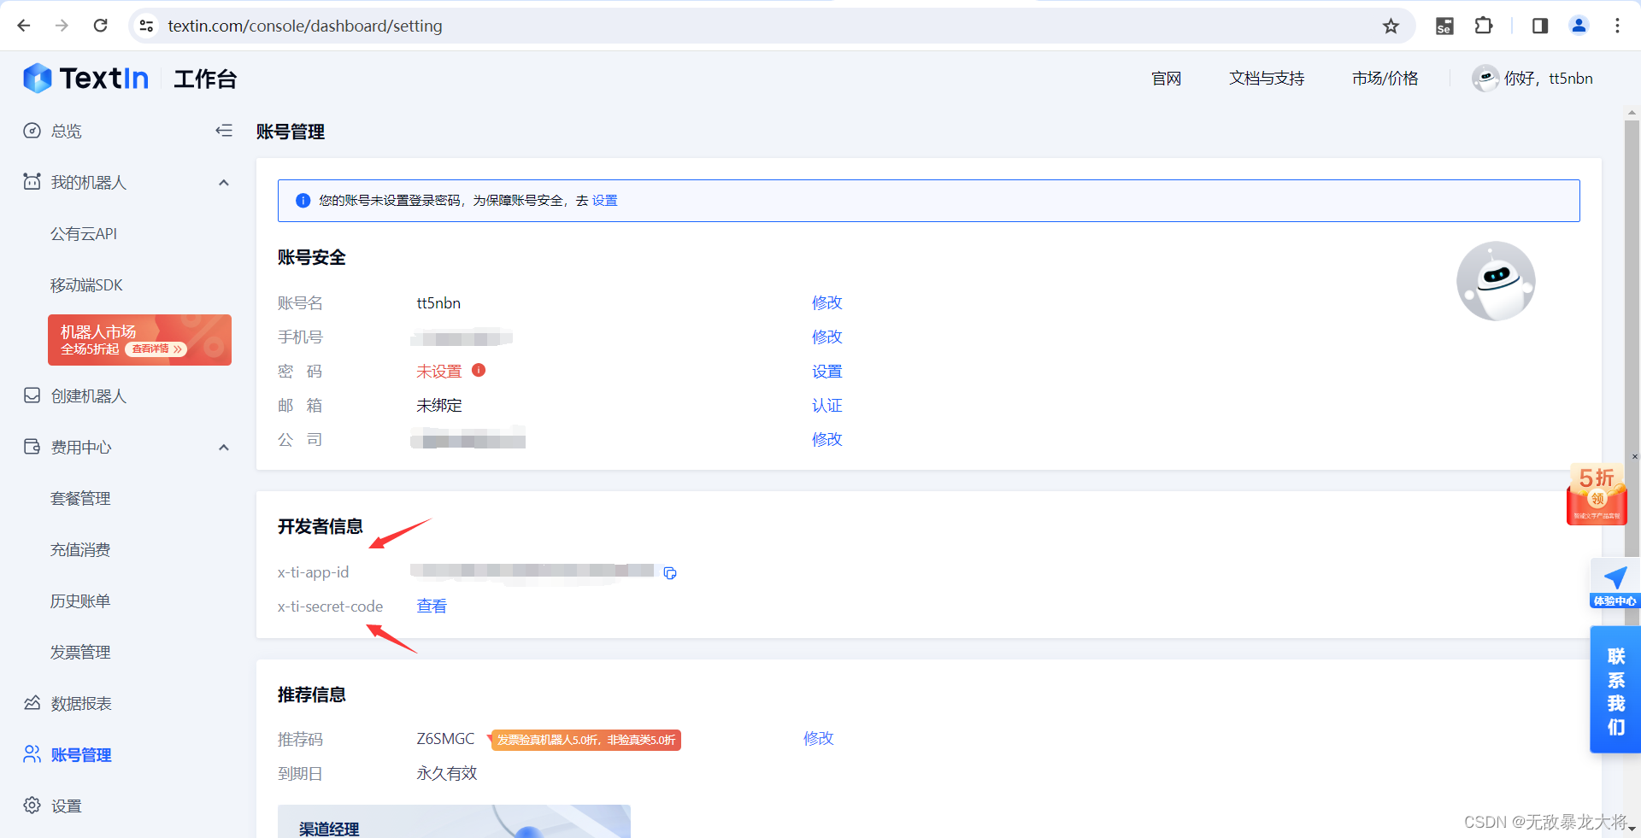The width and height of the screenshot is (1641, 838).
Task: Open 充值消费 in sidebar
Action: point(80,549)
